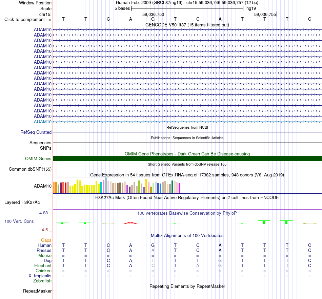Click the red conservation peak in PhyloP track

click(x=130, y=223)
